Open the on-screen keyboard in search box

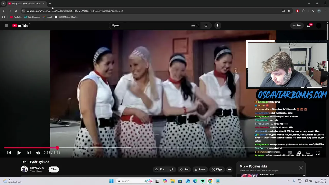193,25
